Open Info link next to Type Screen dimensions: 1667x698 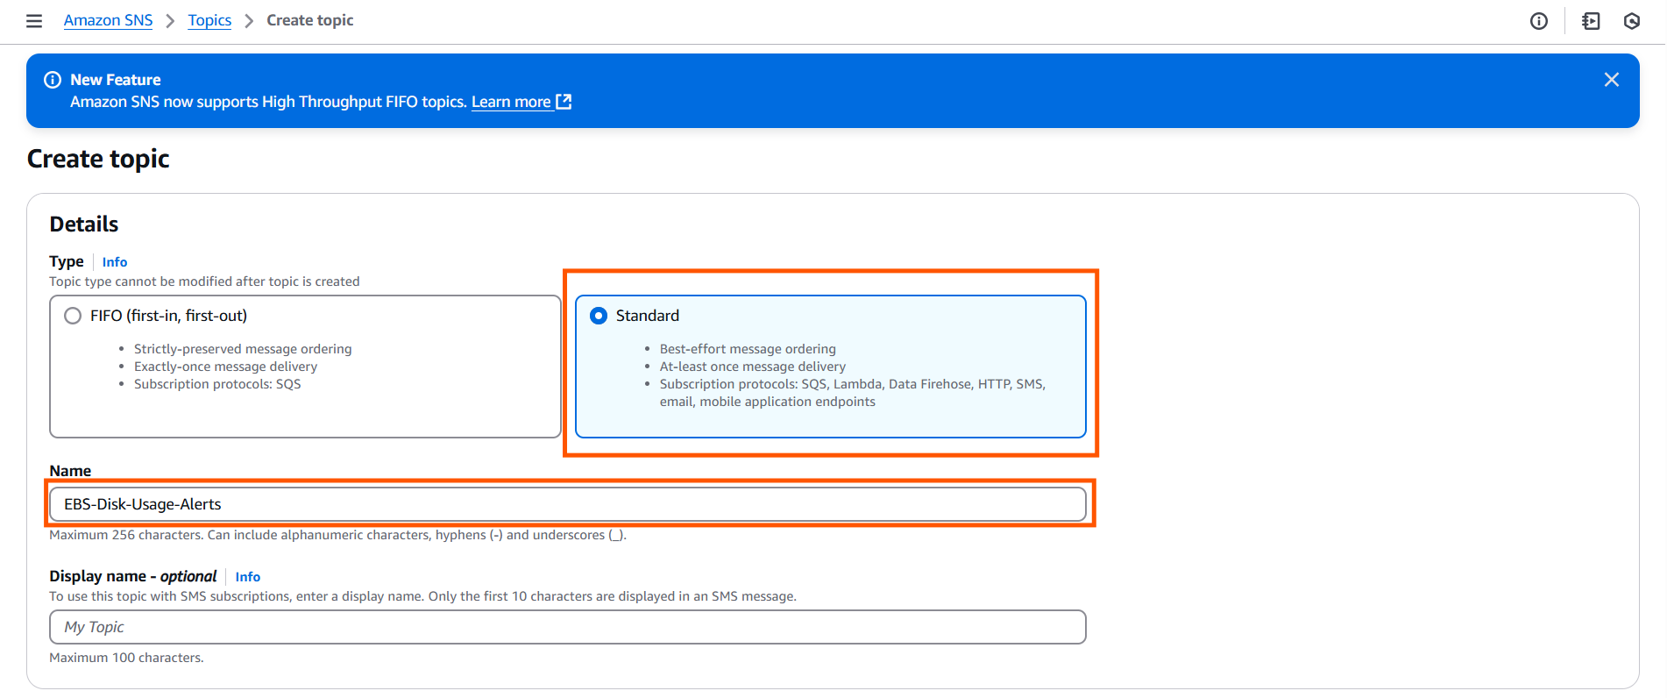click(115, 262)
